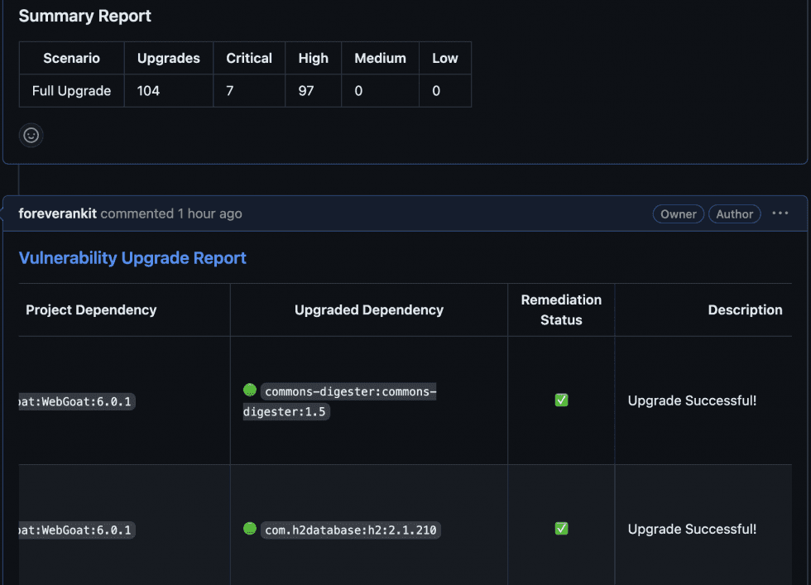Click the green dot beside com.h2database dependency
Image resolution: width=811 pixels, height=585 pixels.
point(249,530)
